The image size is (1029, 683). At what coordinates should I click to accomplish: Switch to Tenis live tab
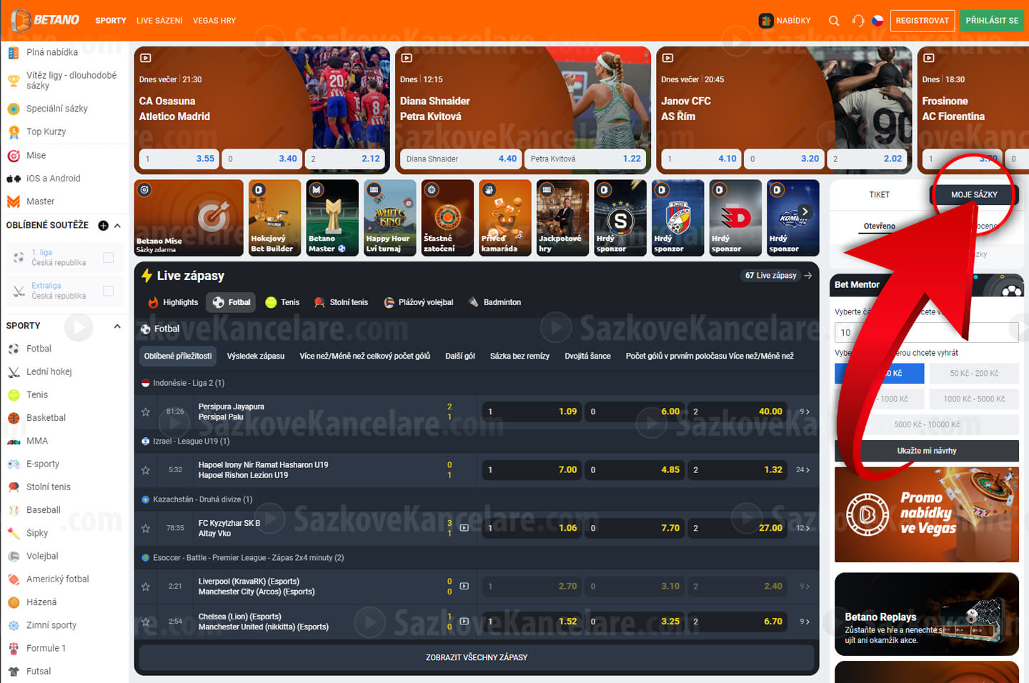click(282, 302)
